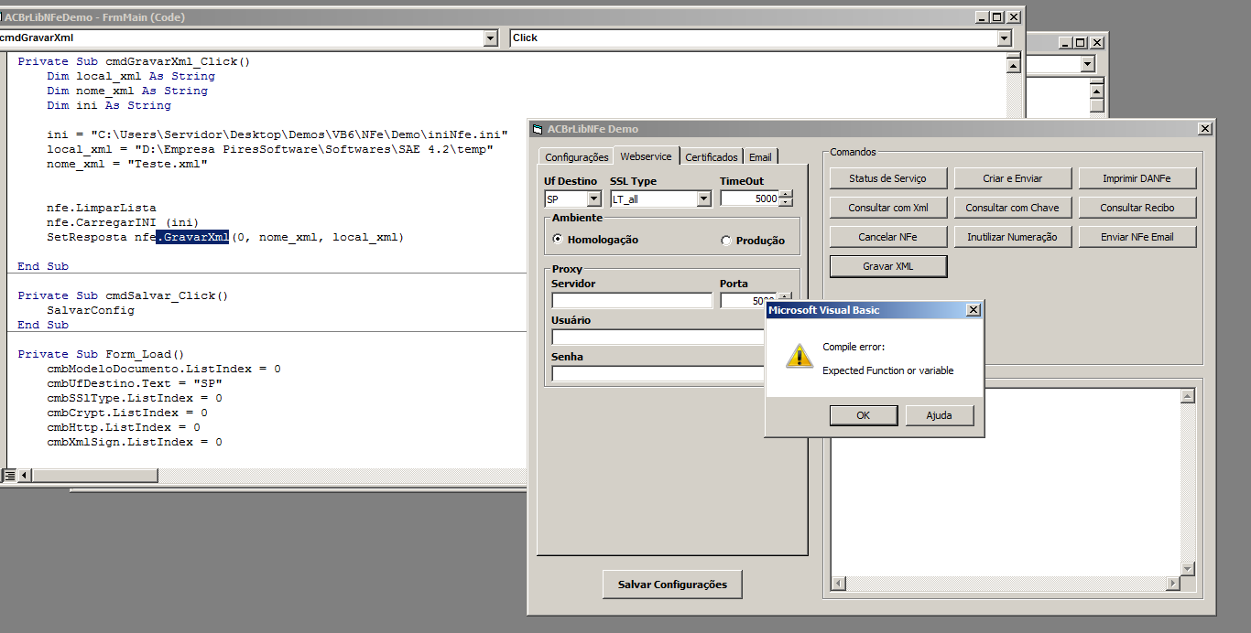This screenshot has width=1251, height=633.
Task: Click the response box scroll-down arrow
Action: coord(1188,569)
